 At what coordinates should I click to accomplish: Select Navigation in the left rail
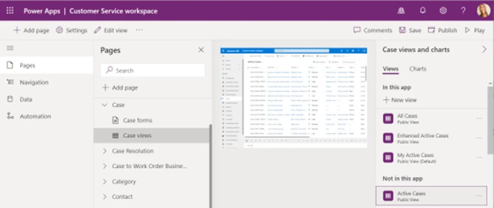click(46, 83)
